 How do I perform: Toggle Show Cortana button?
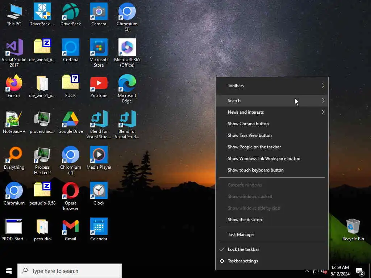point(272,124)
